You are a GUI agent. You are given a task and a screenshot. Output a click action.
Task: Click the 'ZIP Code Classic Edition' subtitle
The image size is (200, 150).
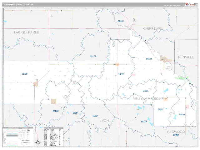[x=172, y=6]
